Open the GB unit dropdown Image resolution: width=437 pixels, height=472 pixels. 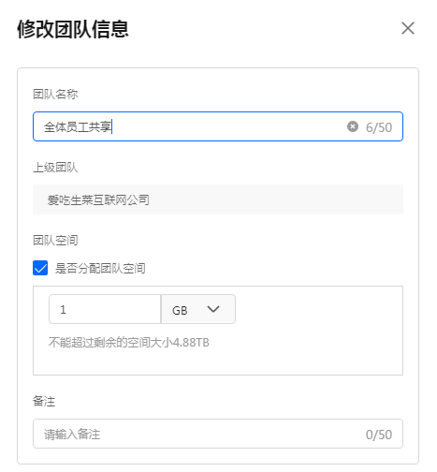point(198,309)
